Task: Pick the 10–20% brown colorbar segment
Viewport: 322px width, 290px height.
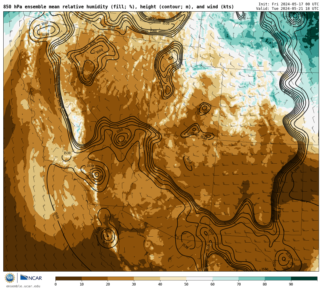Action: click(95, 278)
